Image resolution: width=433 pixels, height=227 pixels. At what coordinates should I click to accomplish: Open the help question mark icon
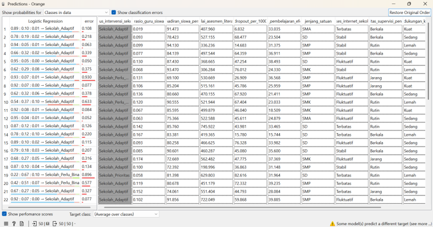14,223
